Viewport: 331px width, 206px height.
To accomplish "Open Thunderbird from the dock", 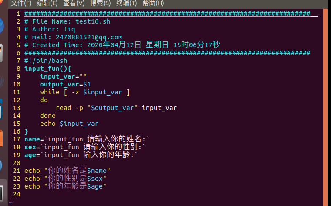I will coord(2,26).
